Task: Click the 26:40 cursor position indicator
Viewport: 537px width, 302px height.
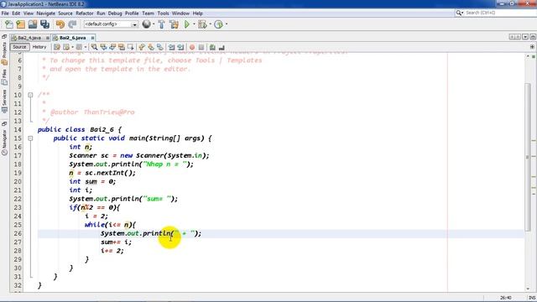Action: (x=505, y=298)
